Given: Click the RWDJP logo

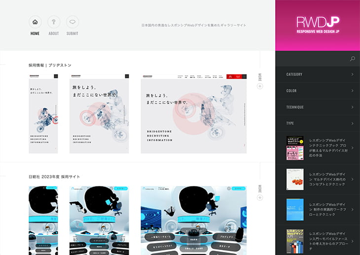Looking at the screenshot, I should pyautogui.click(x=318, y=25).
